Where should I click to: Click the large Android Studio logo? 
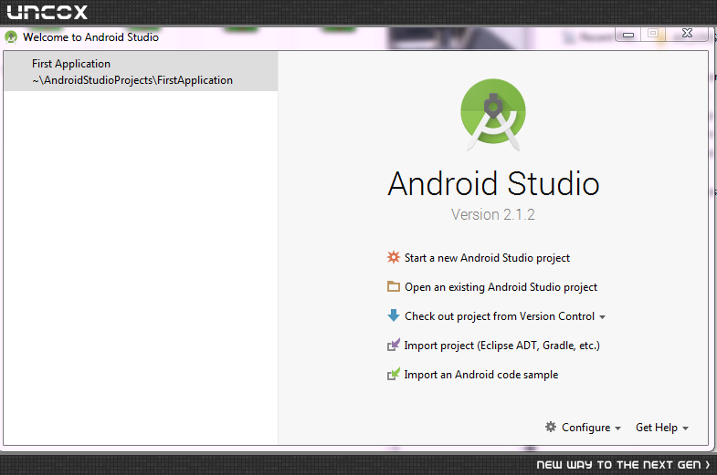point(493,115)
